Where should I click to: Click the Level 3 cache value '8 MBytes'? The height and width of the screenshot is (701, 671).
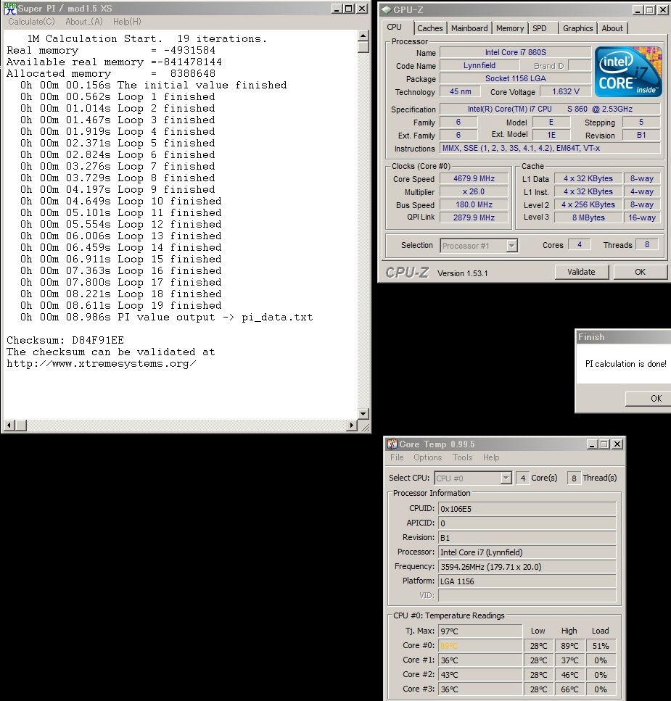click(x=588, y=217)
